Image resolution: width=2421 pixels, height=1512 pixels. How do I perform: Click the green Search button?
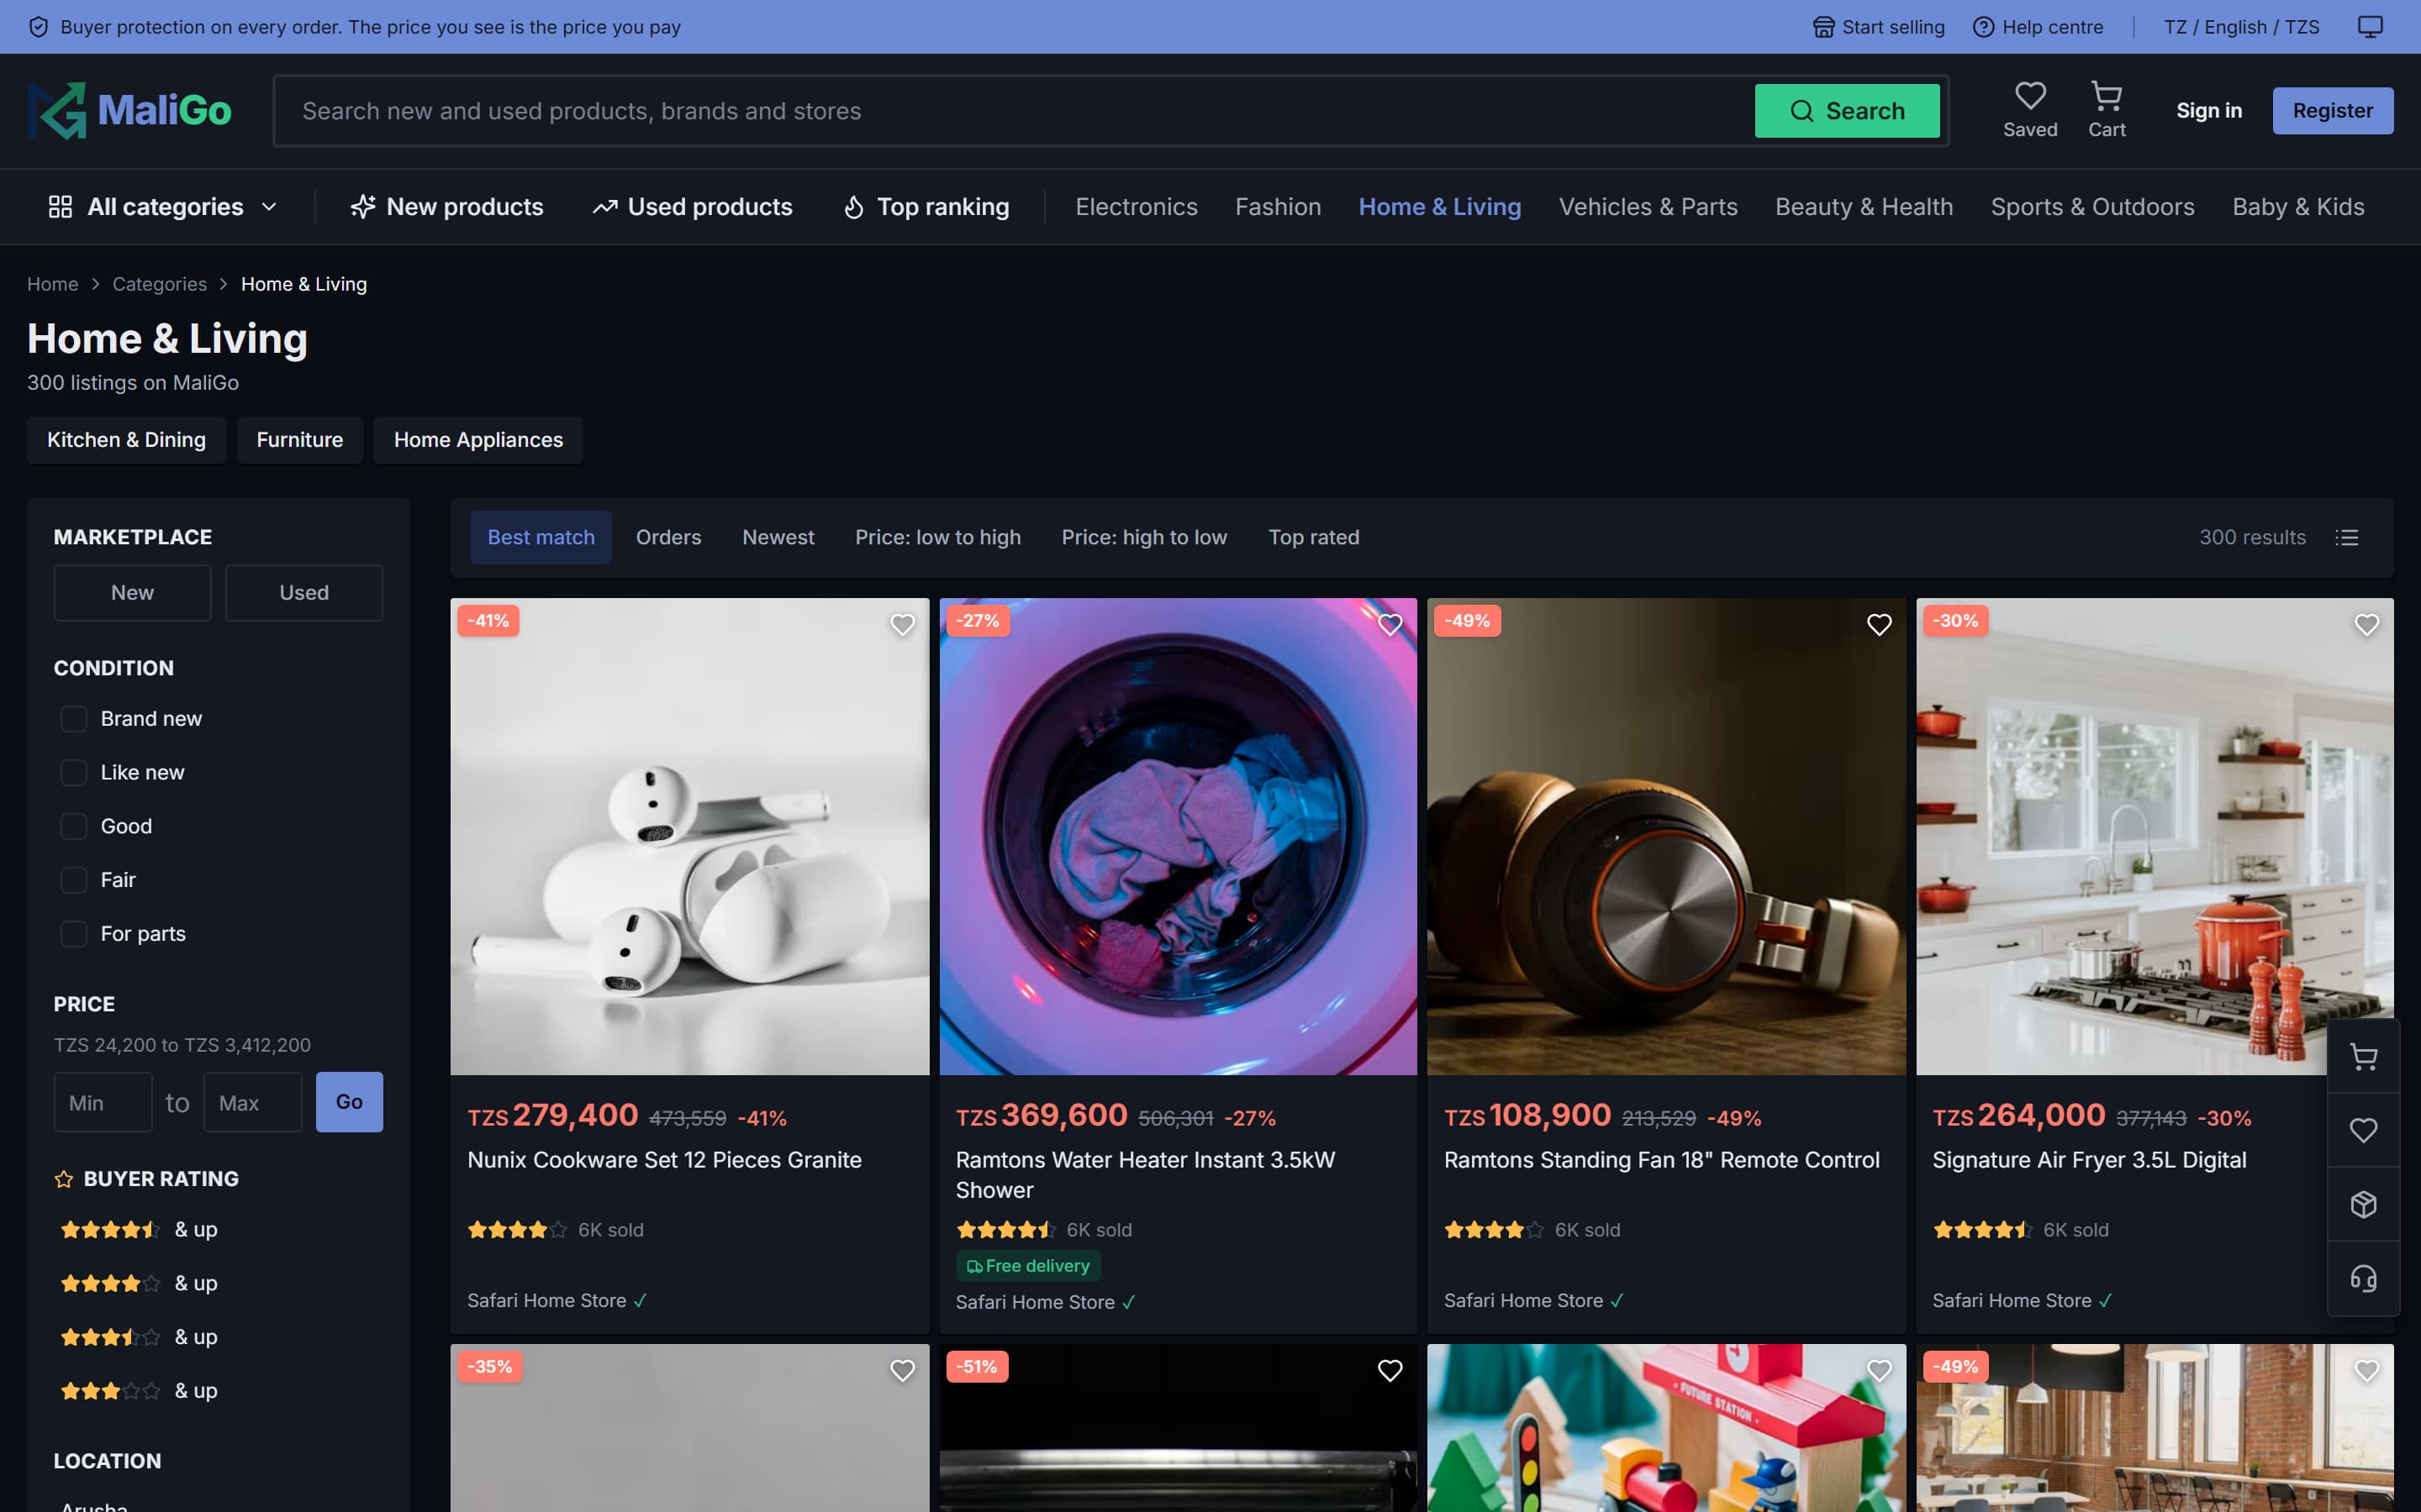[1847, 111]
